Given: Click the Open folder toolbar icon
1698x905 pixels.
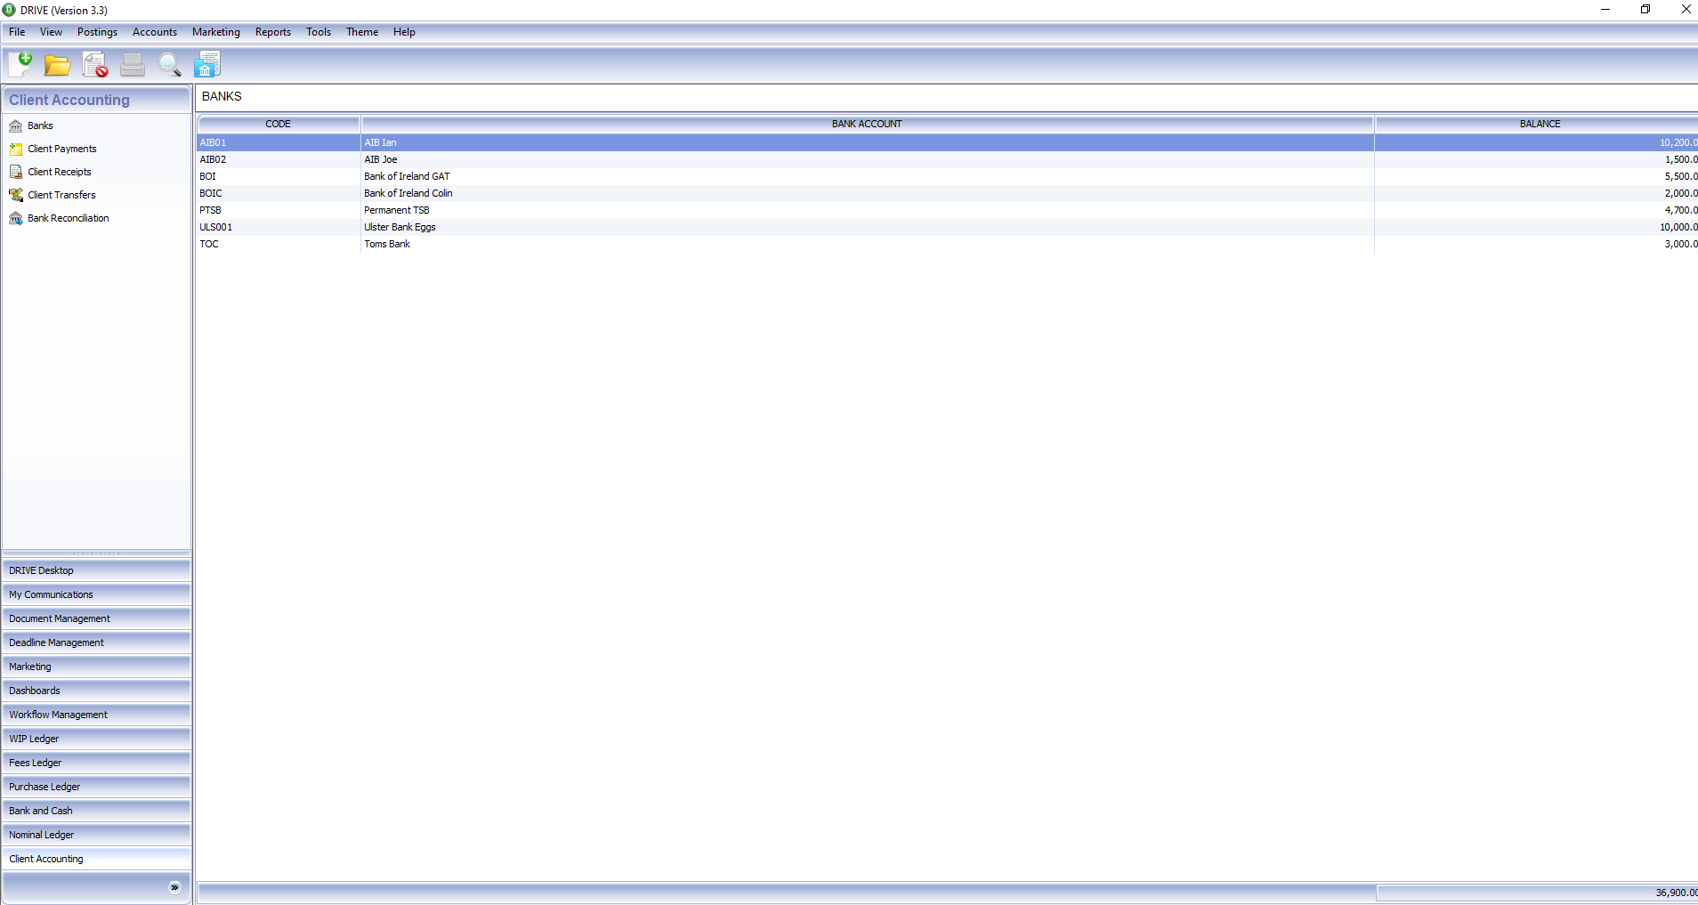Looking at the screenshot, I should [58, 65].
